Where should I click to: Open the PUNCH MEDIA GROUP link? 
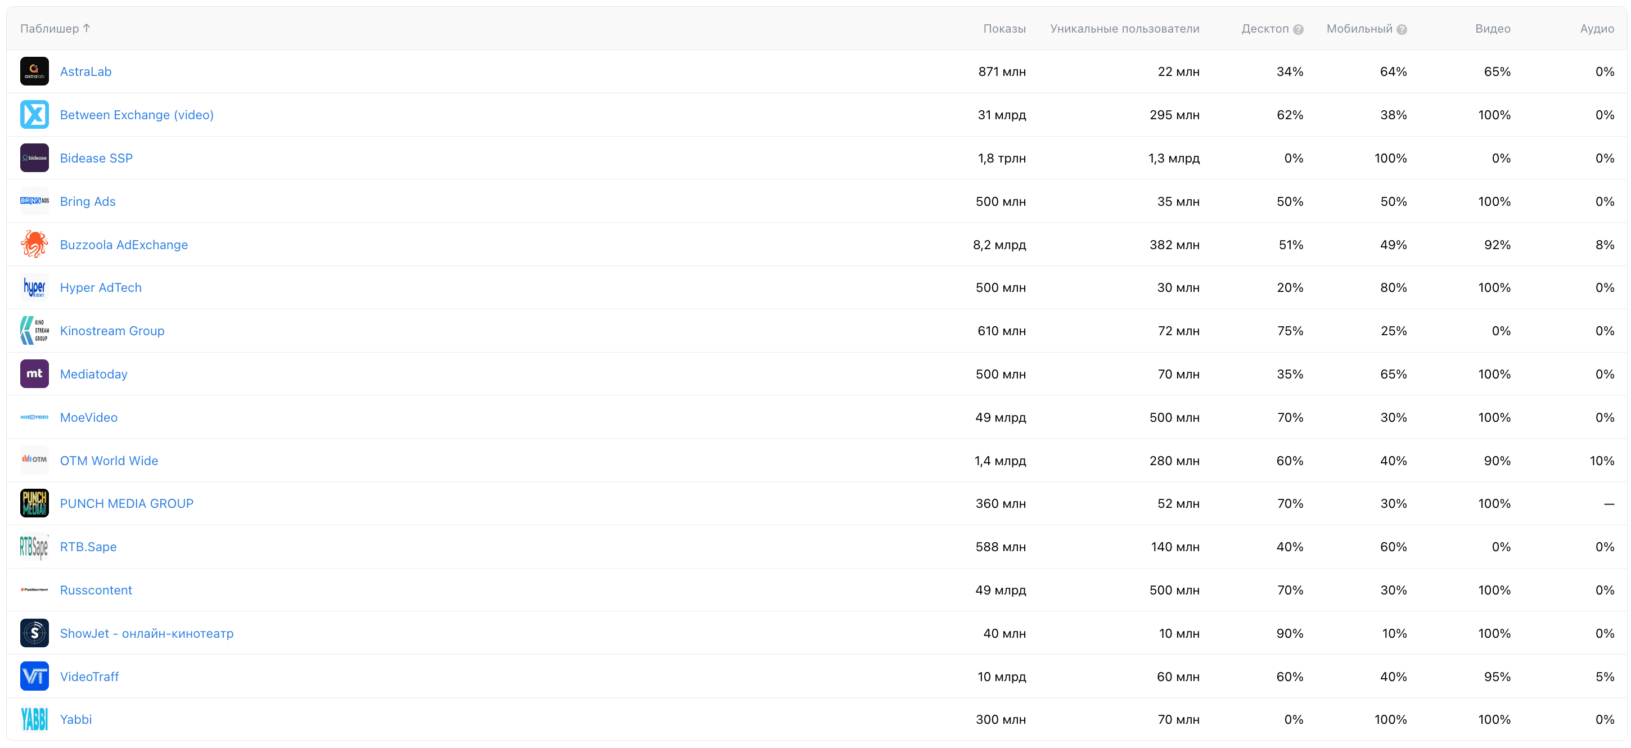127,503
